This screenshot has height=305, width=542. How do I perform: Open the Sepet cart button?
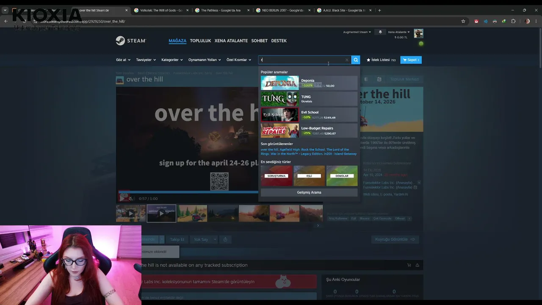(411, 60)
